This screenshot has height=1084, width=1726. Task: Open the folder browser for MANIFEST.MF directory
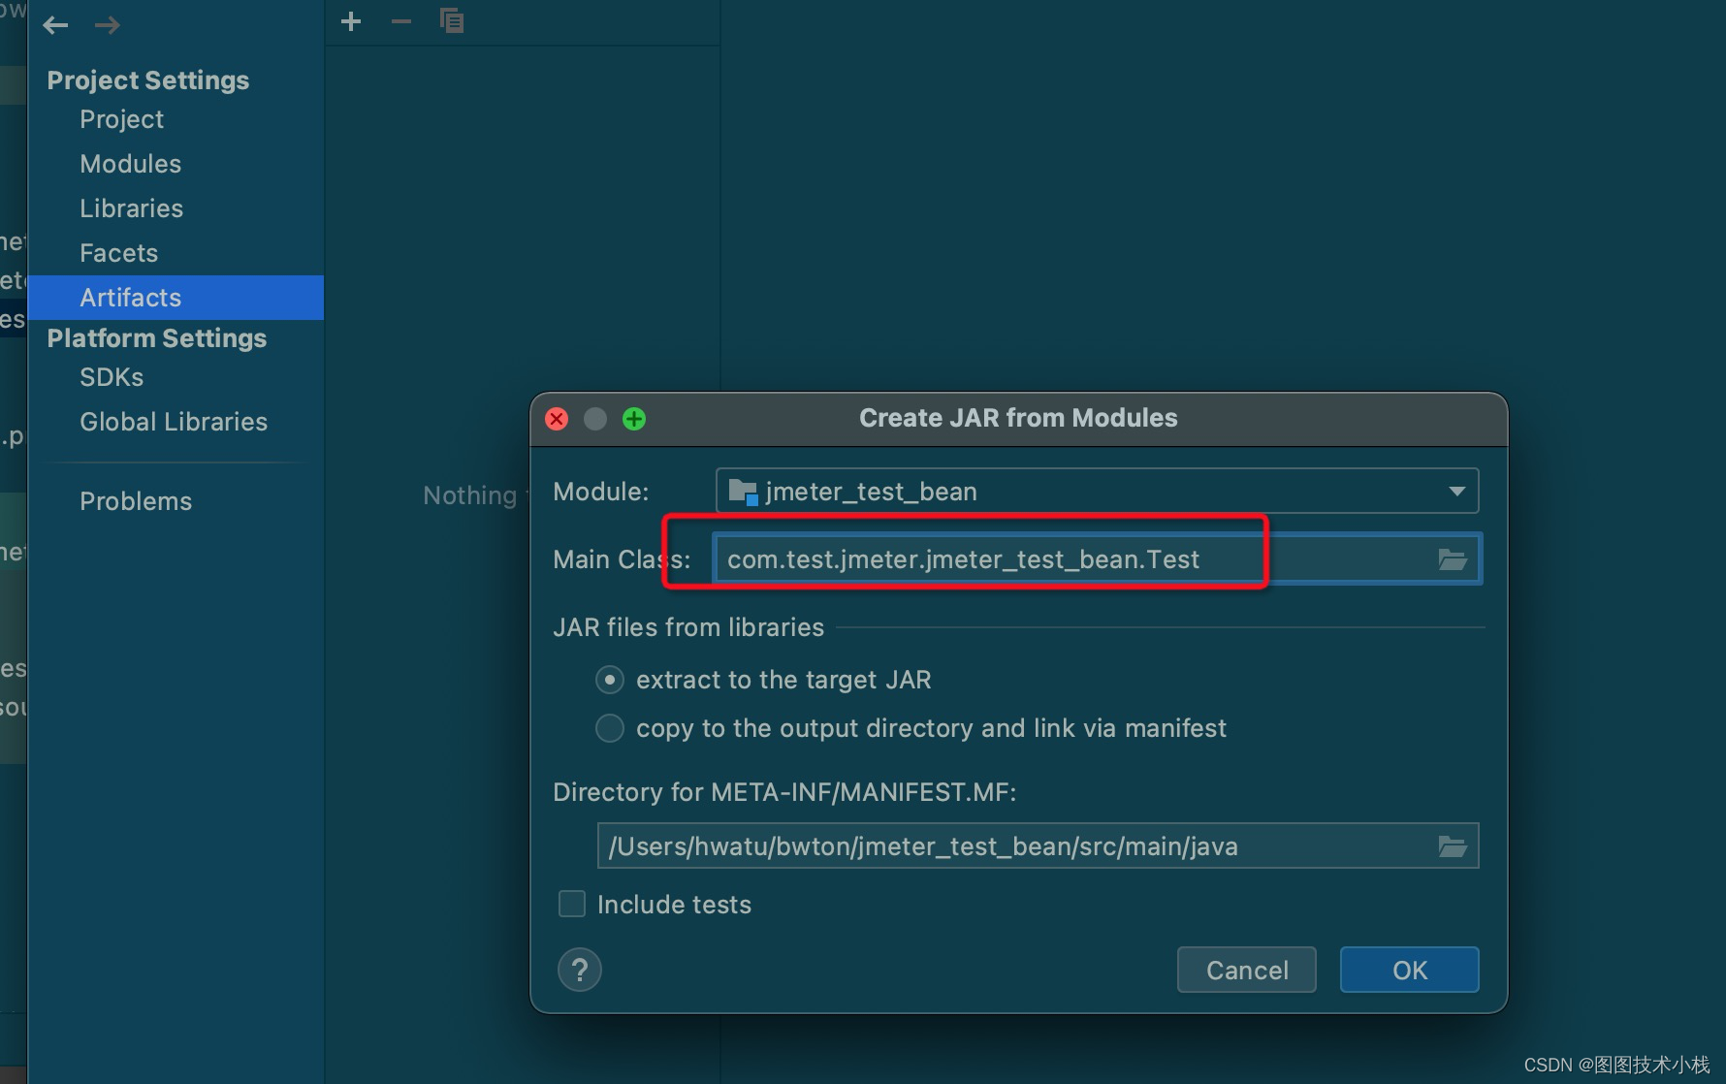click(1452, 845)
